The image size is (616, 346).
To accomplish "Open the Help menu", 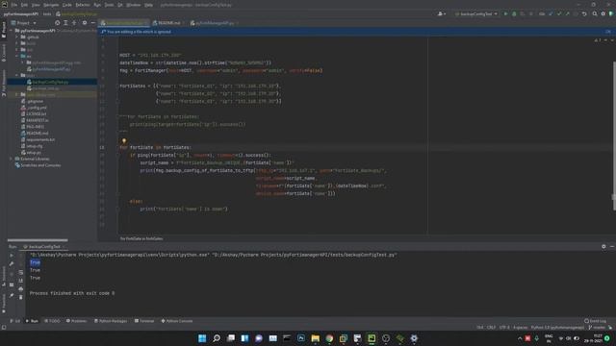I will click(x=148, y=5).
